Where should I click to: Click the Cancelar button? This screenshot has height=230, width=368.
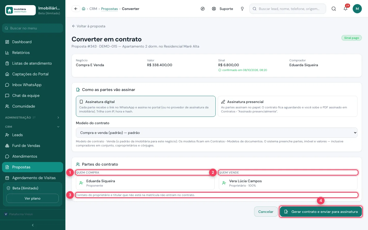[266, 212]
